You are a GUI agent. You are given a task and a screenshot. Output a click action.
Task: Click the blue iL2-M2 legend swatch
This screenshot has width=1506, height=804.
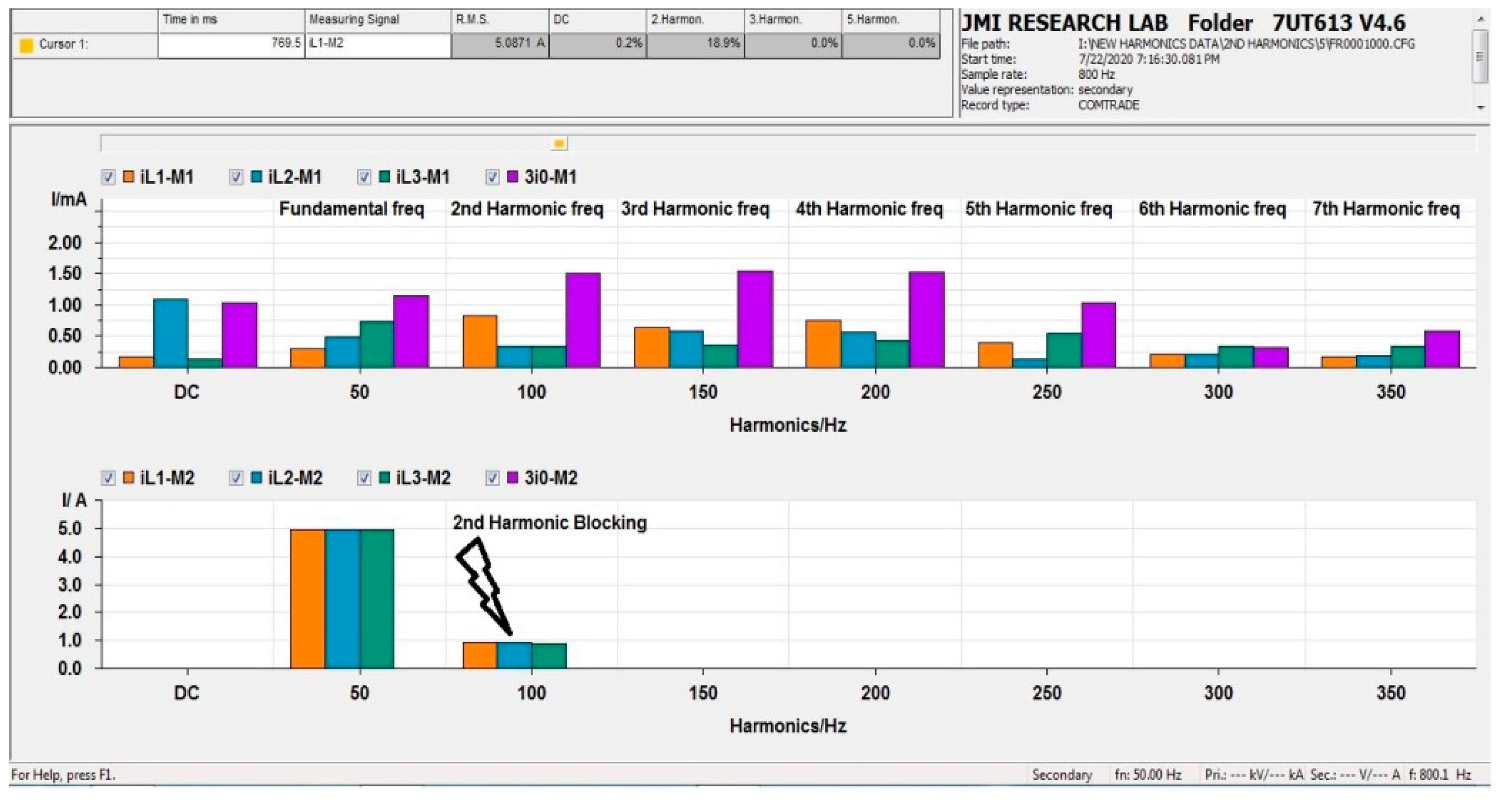(257, 478)
